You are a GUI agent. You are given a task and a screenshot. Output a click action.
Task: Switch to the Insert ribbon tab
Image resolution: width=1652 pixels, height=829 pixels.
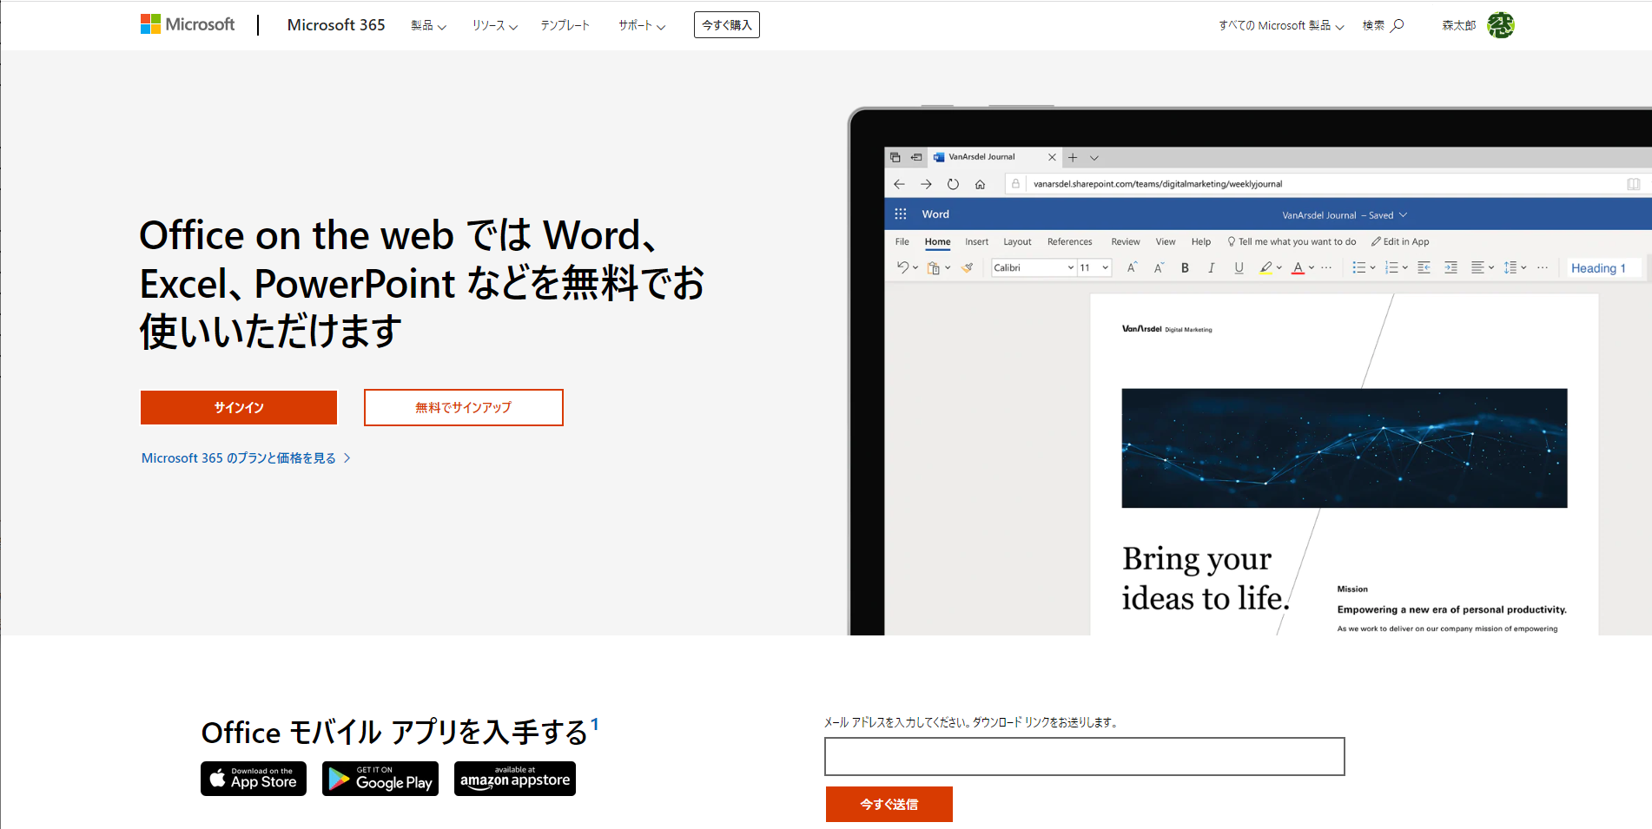(976, 241)
